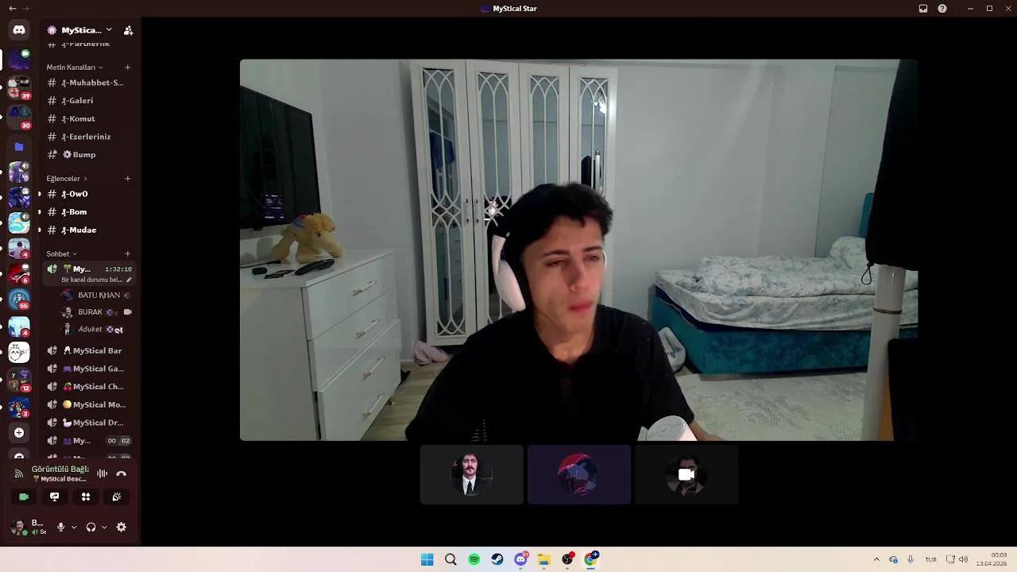Open the Help question mark icon

(942, 9)
